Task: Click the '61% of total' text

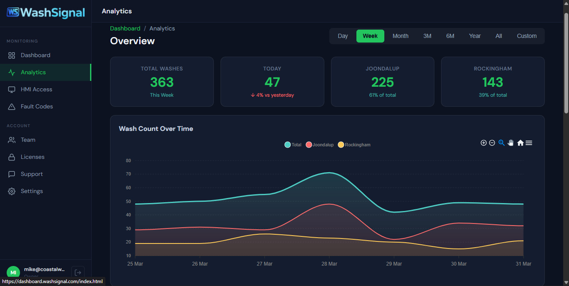Action: 383,95
